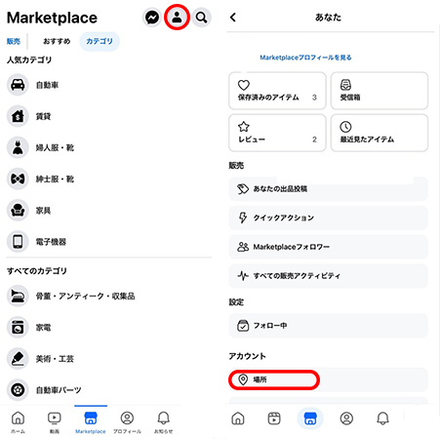Open プロフィール in left bottom bar
Image resolution: width=440 pixels, height=439 pixels.
point(127,422)
